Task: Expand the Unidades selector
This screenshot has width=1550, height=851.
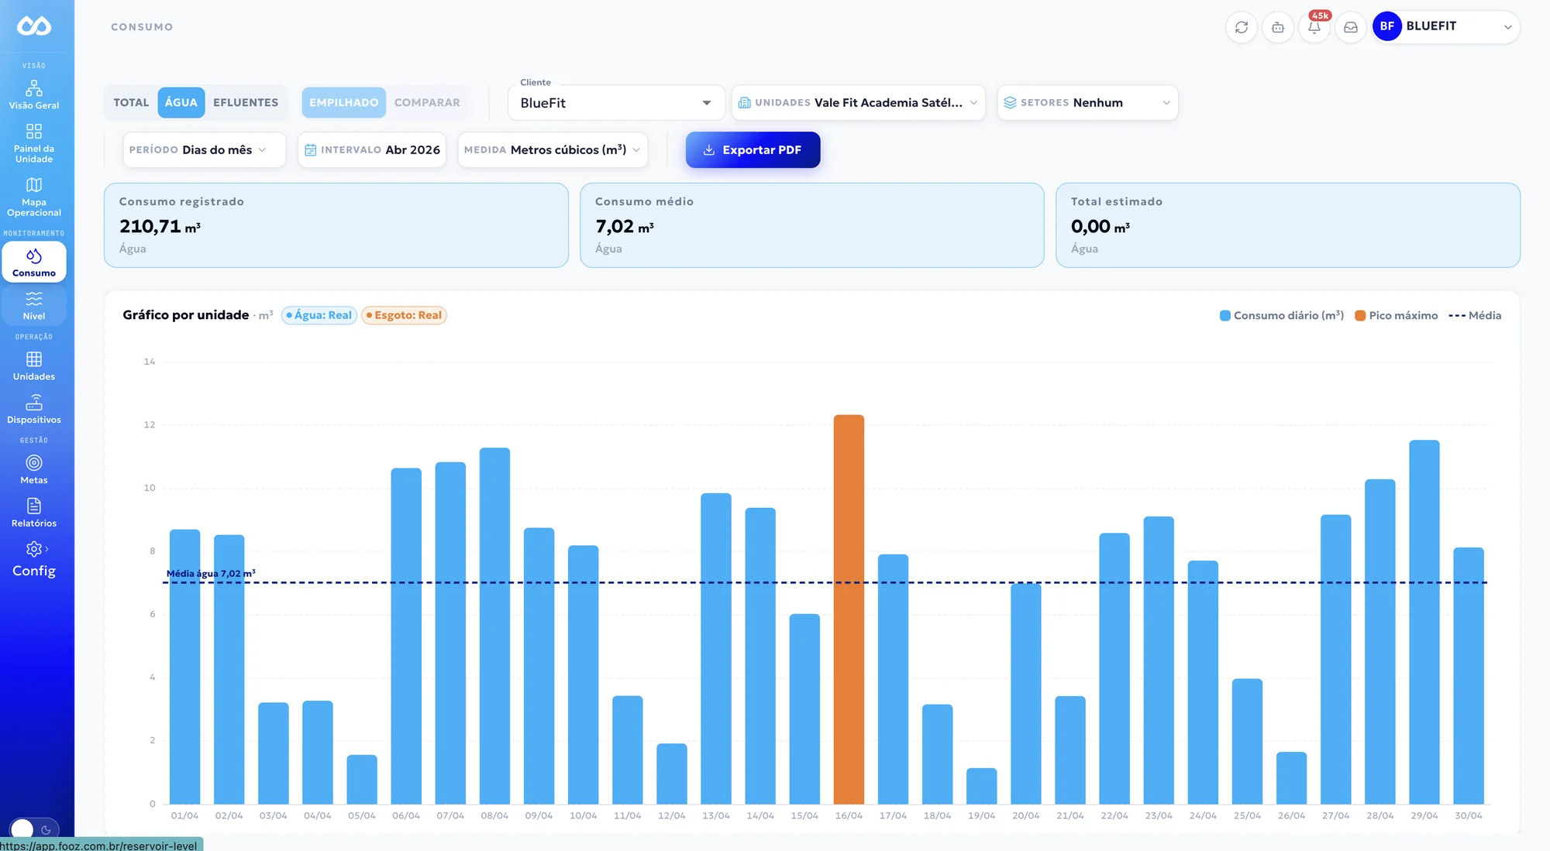Action: click(859, 103)
